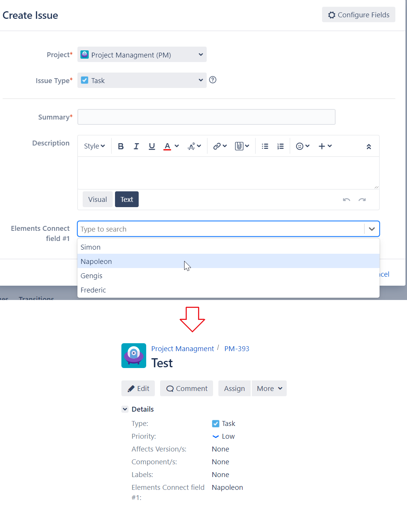Open the Issue Type dropdown
Screen dimensions: 407x512
point(142,80)
